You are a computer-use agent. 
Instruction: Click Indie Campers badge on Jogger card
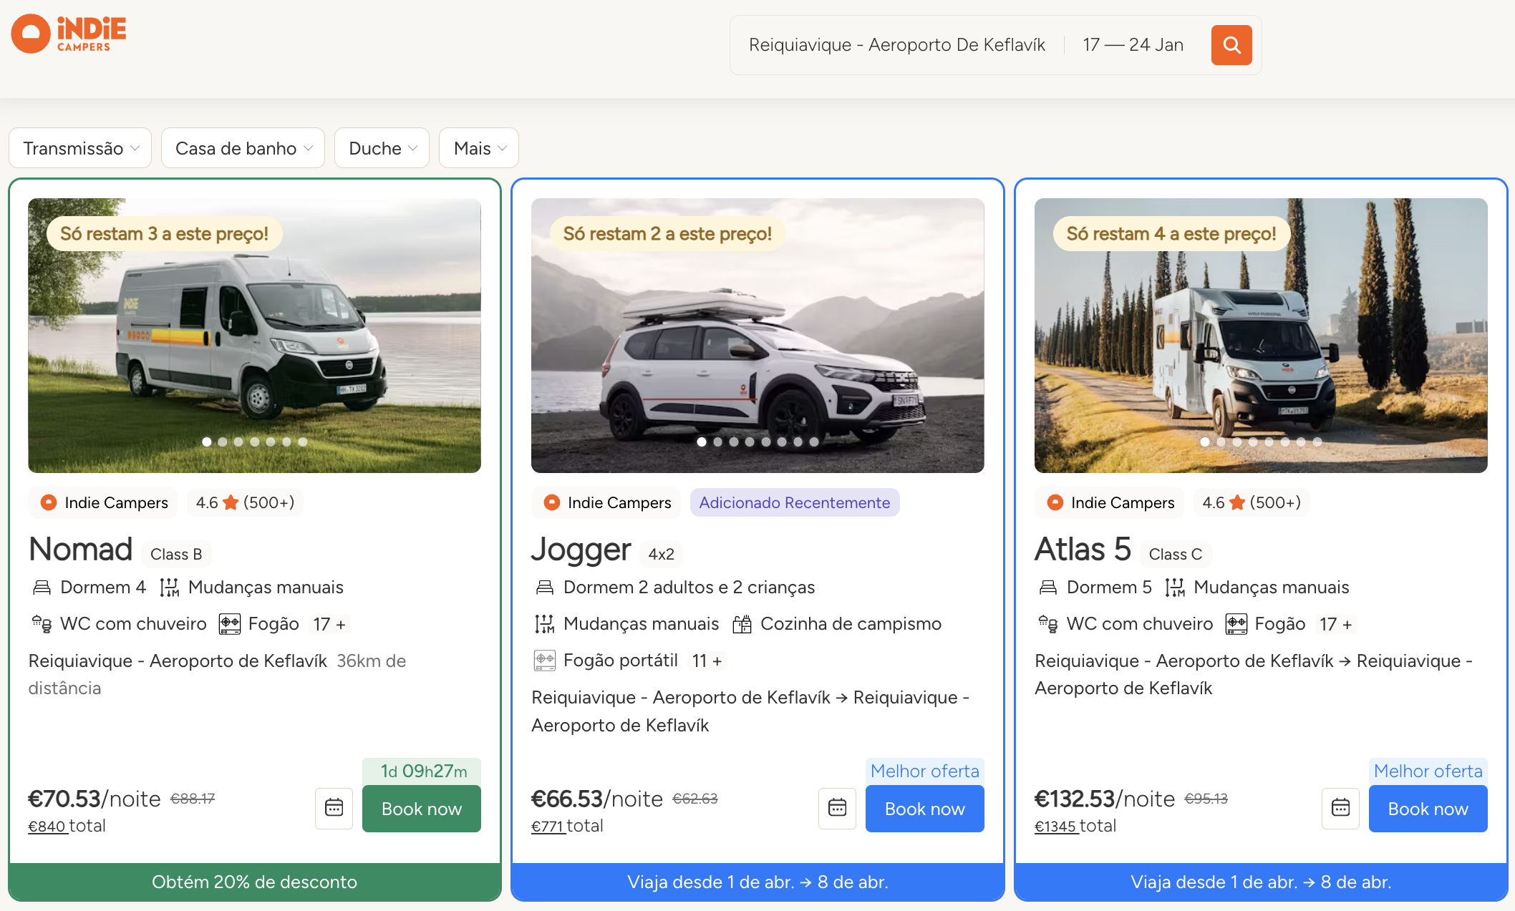pyautogui.click(x=606, y=502)
